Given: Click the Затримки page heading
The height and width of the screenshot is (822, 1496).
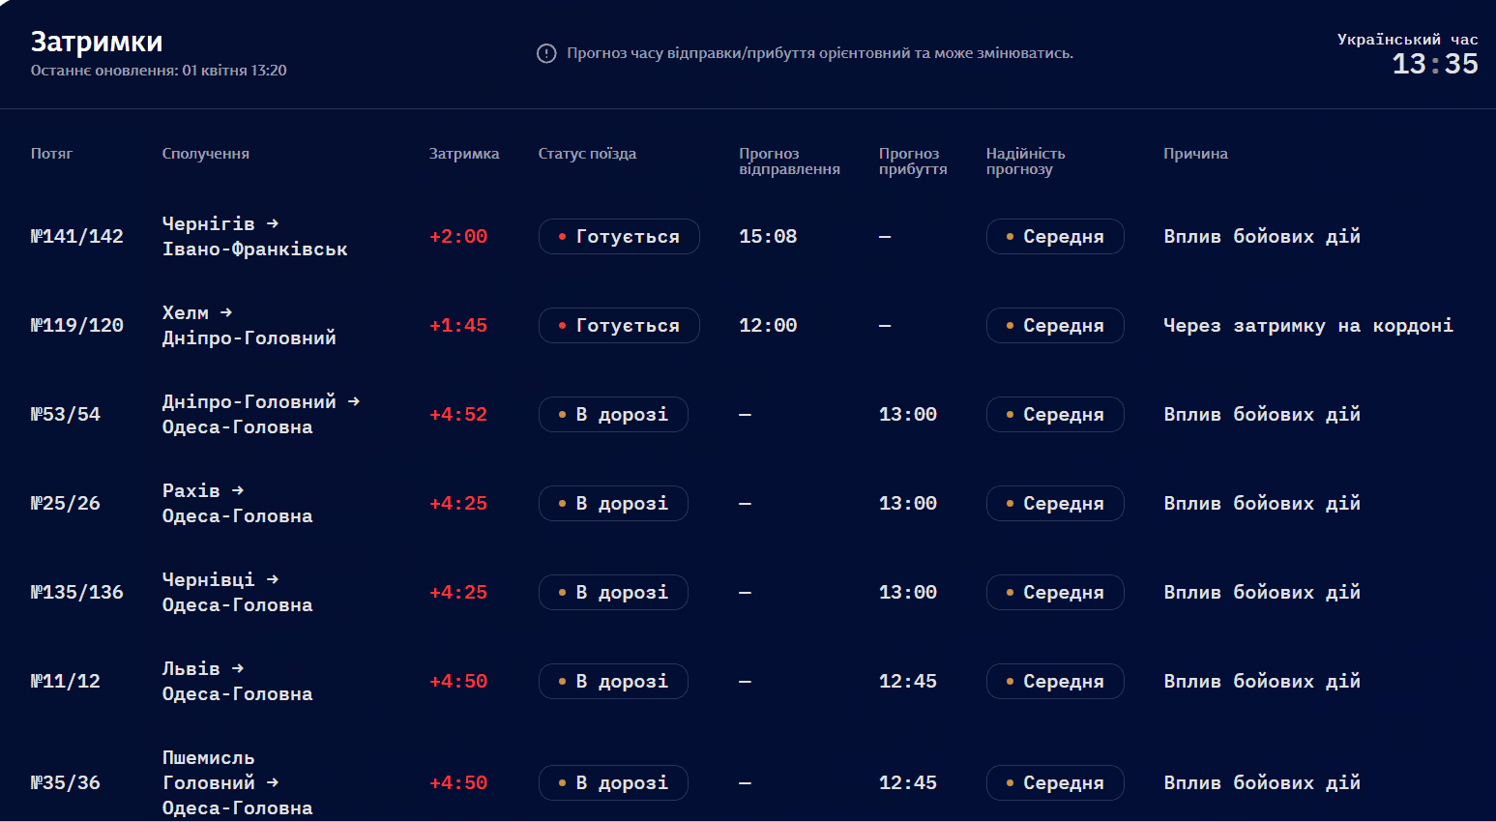Looking at the screenshot, I should (97, 42).
